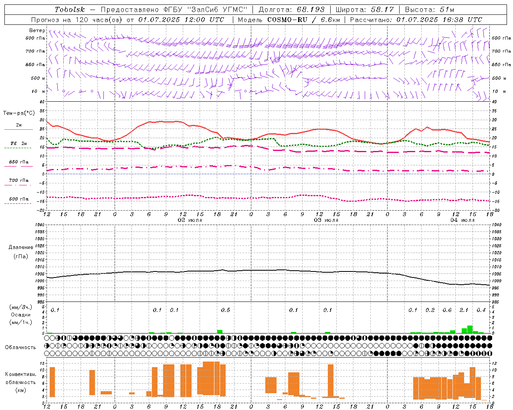Click the 0.5 precipitation value
This screenshot has height=410, width=513.
click(x=226, y=310)
